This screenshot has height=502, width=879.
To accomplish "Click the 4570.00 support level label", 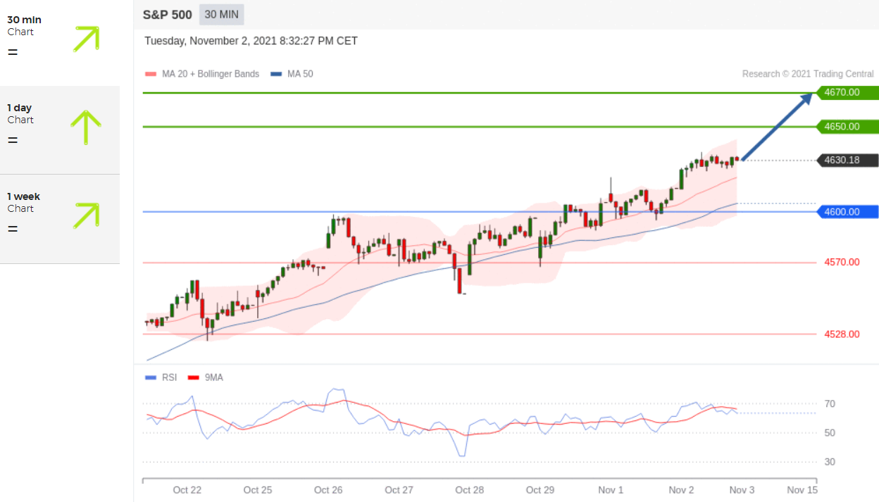I will 842,262.
